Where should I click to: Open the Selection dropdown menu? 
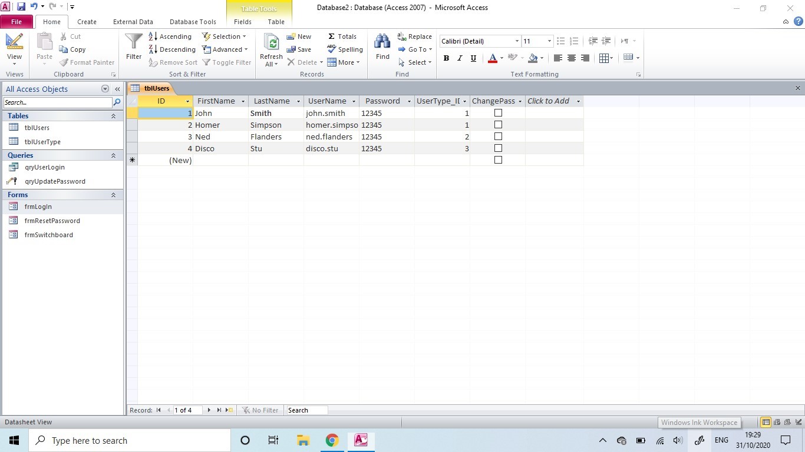point(225,36)
